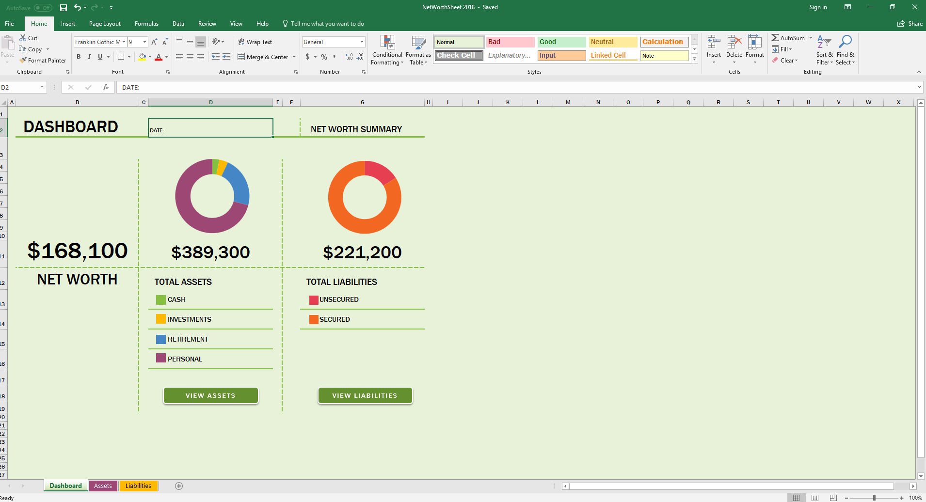Open the Formulas ribbon tab
This screenshot has width=926, height=502.
[x=146, y=24]
